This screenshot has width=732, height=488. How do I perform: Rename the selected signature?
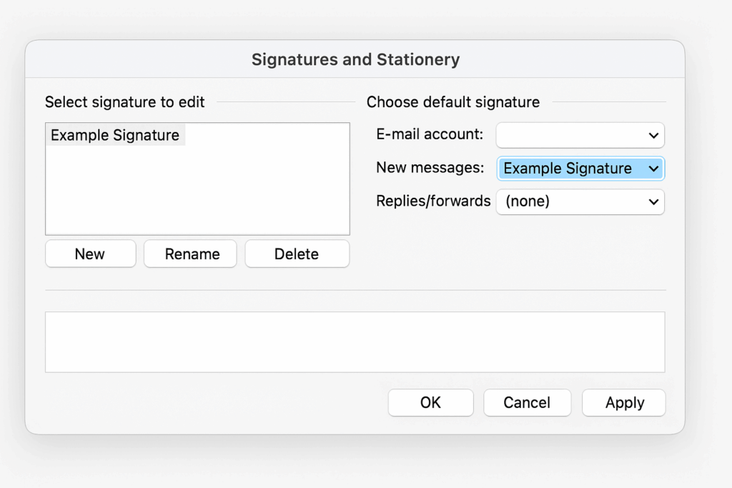coord(190,254)
